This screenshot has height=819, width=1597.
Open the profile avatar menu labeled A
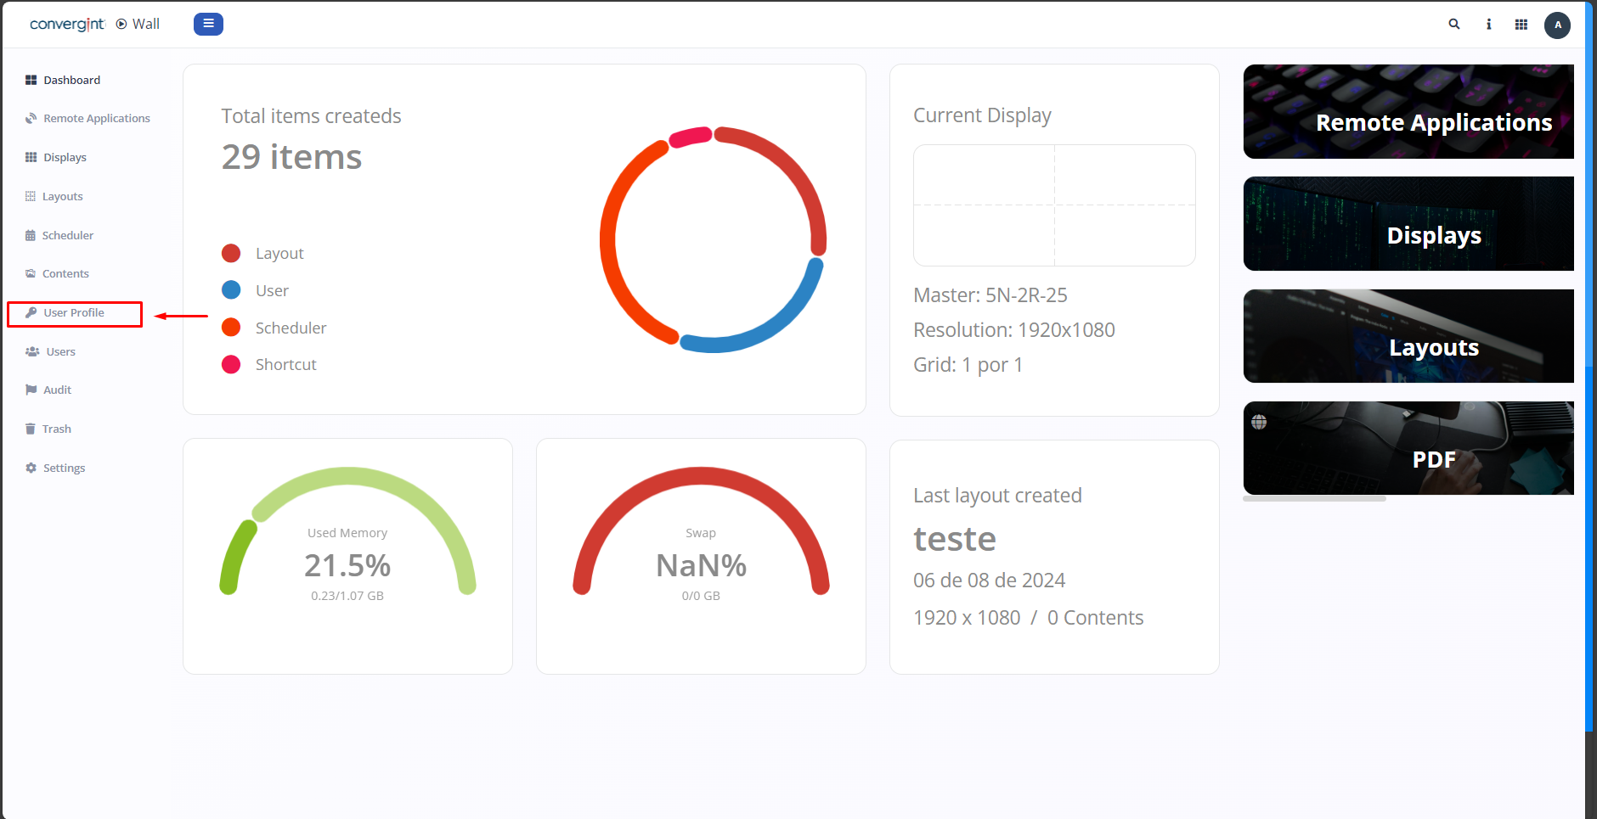point(1557,25)
